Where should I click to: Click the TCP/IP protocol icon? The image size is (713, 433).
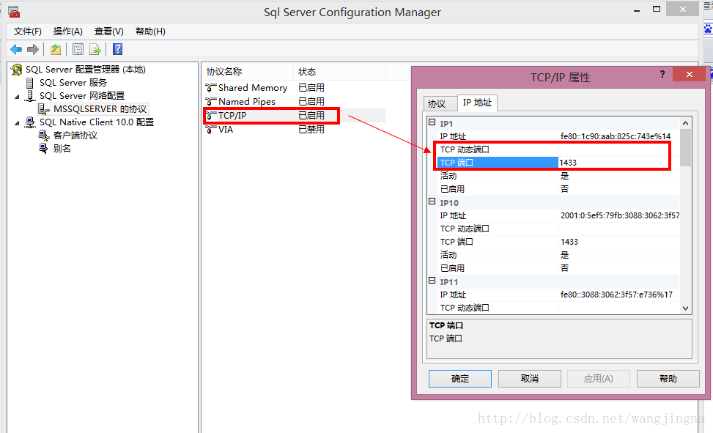[210, 116]
